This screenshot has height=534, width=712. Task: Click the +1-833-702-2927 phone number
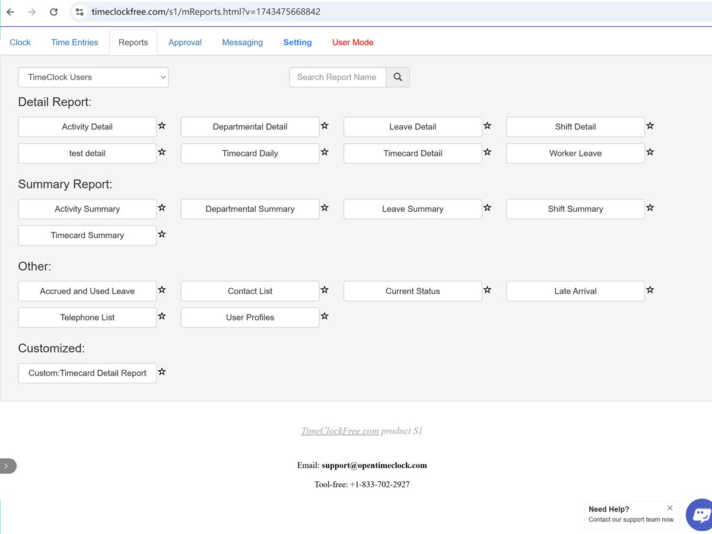380,484
